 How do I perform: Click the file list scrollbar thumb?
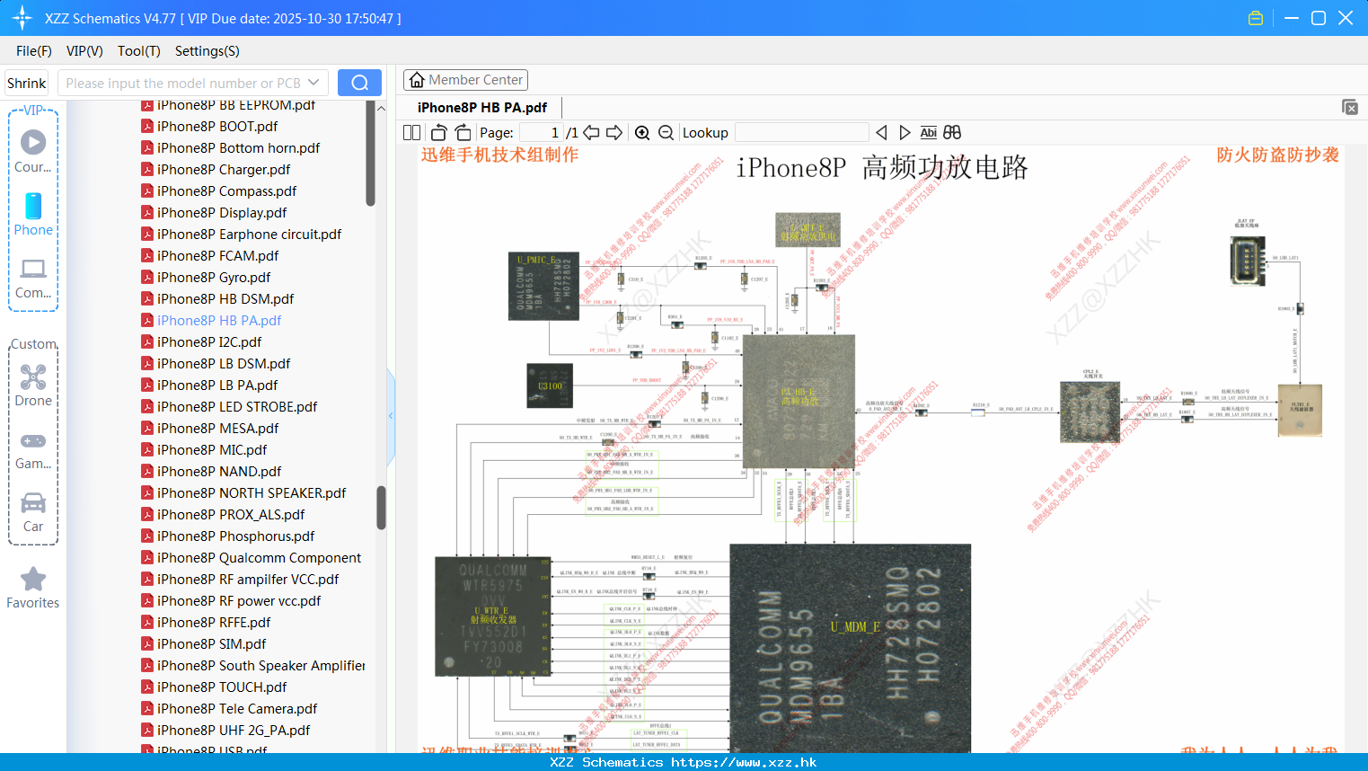pyautogui.click(x=382, y=508)
